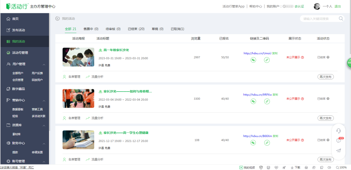Click the search magnifier icon
The image size is (351, 170).
tap(341, 19)
